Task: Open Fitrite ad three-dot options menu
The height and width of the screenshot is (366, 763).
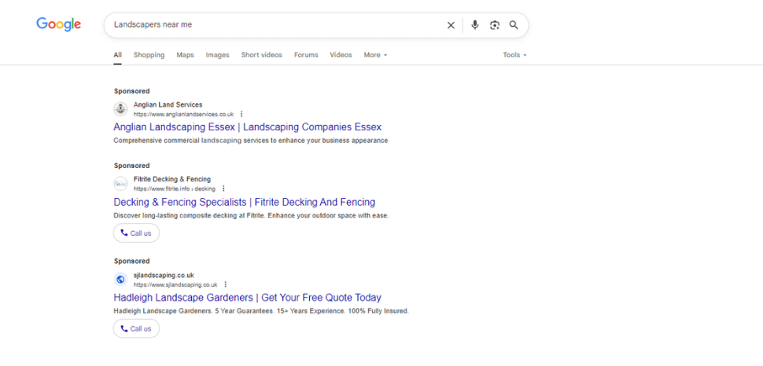Action: [x=223, y=188]
